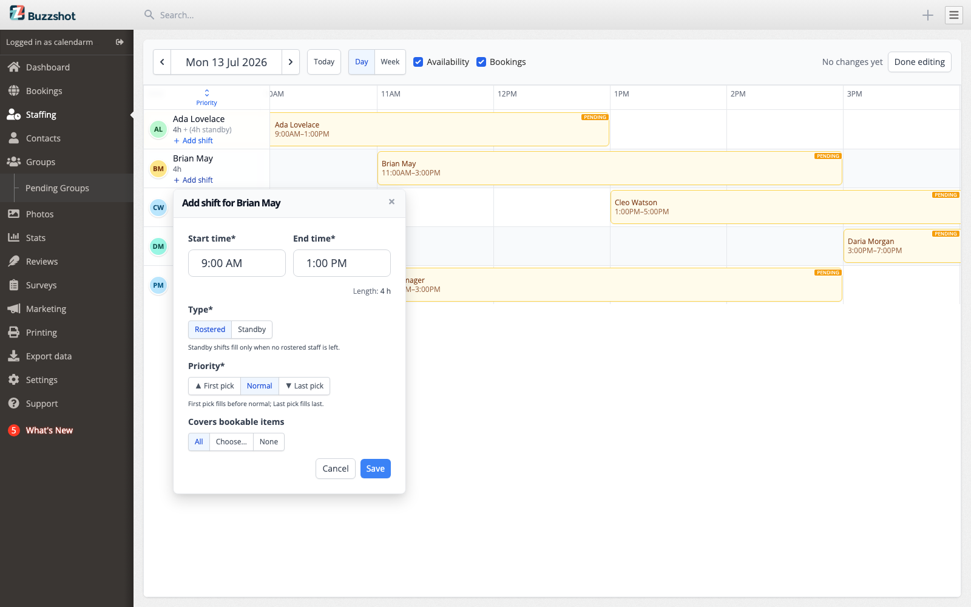Go to next day with right chevron
This screenshot has height=607, width=971.
tap(291, 62)
